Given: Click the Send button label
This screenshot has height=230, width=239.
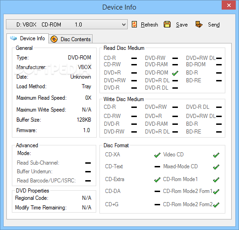Looking at the screenshot, I should [x=214, y=25].
